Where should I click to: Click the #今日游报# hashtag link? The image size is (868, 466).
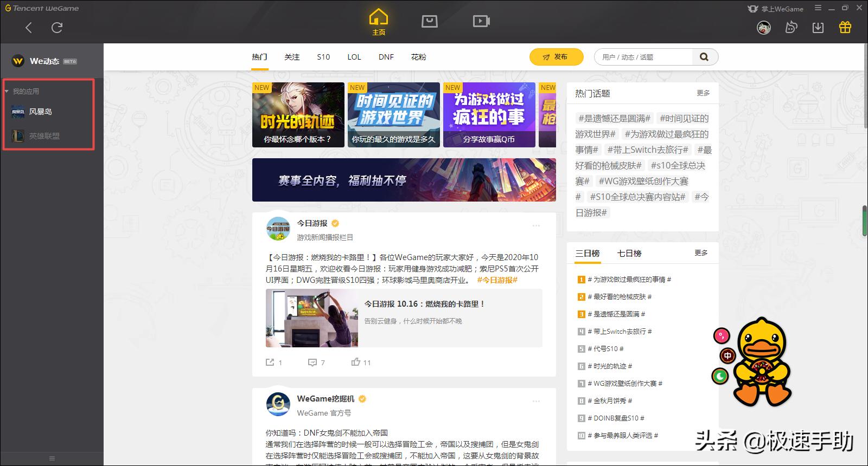click(497, 280)
